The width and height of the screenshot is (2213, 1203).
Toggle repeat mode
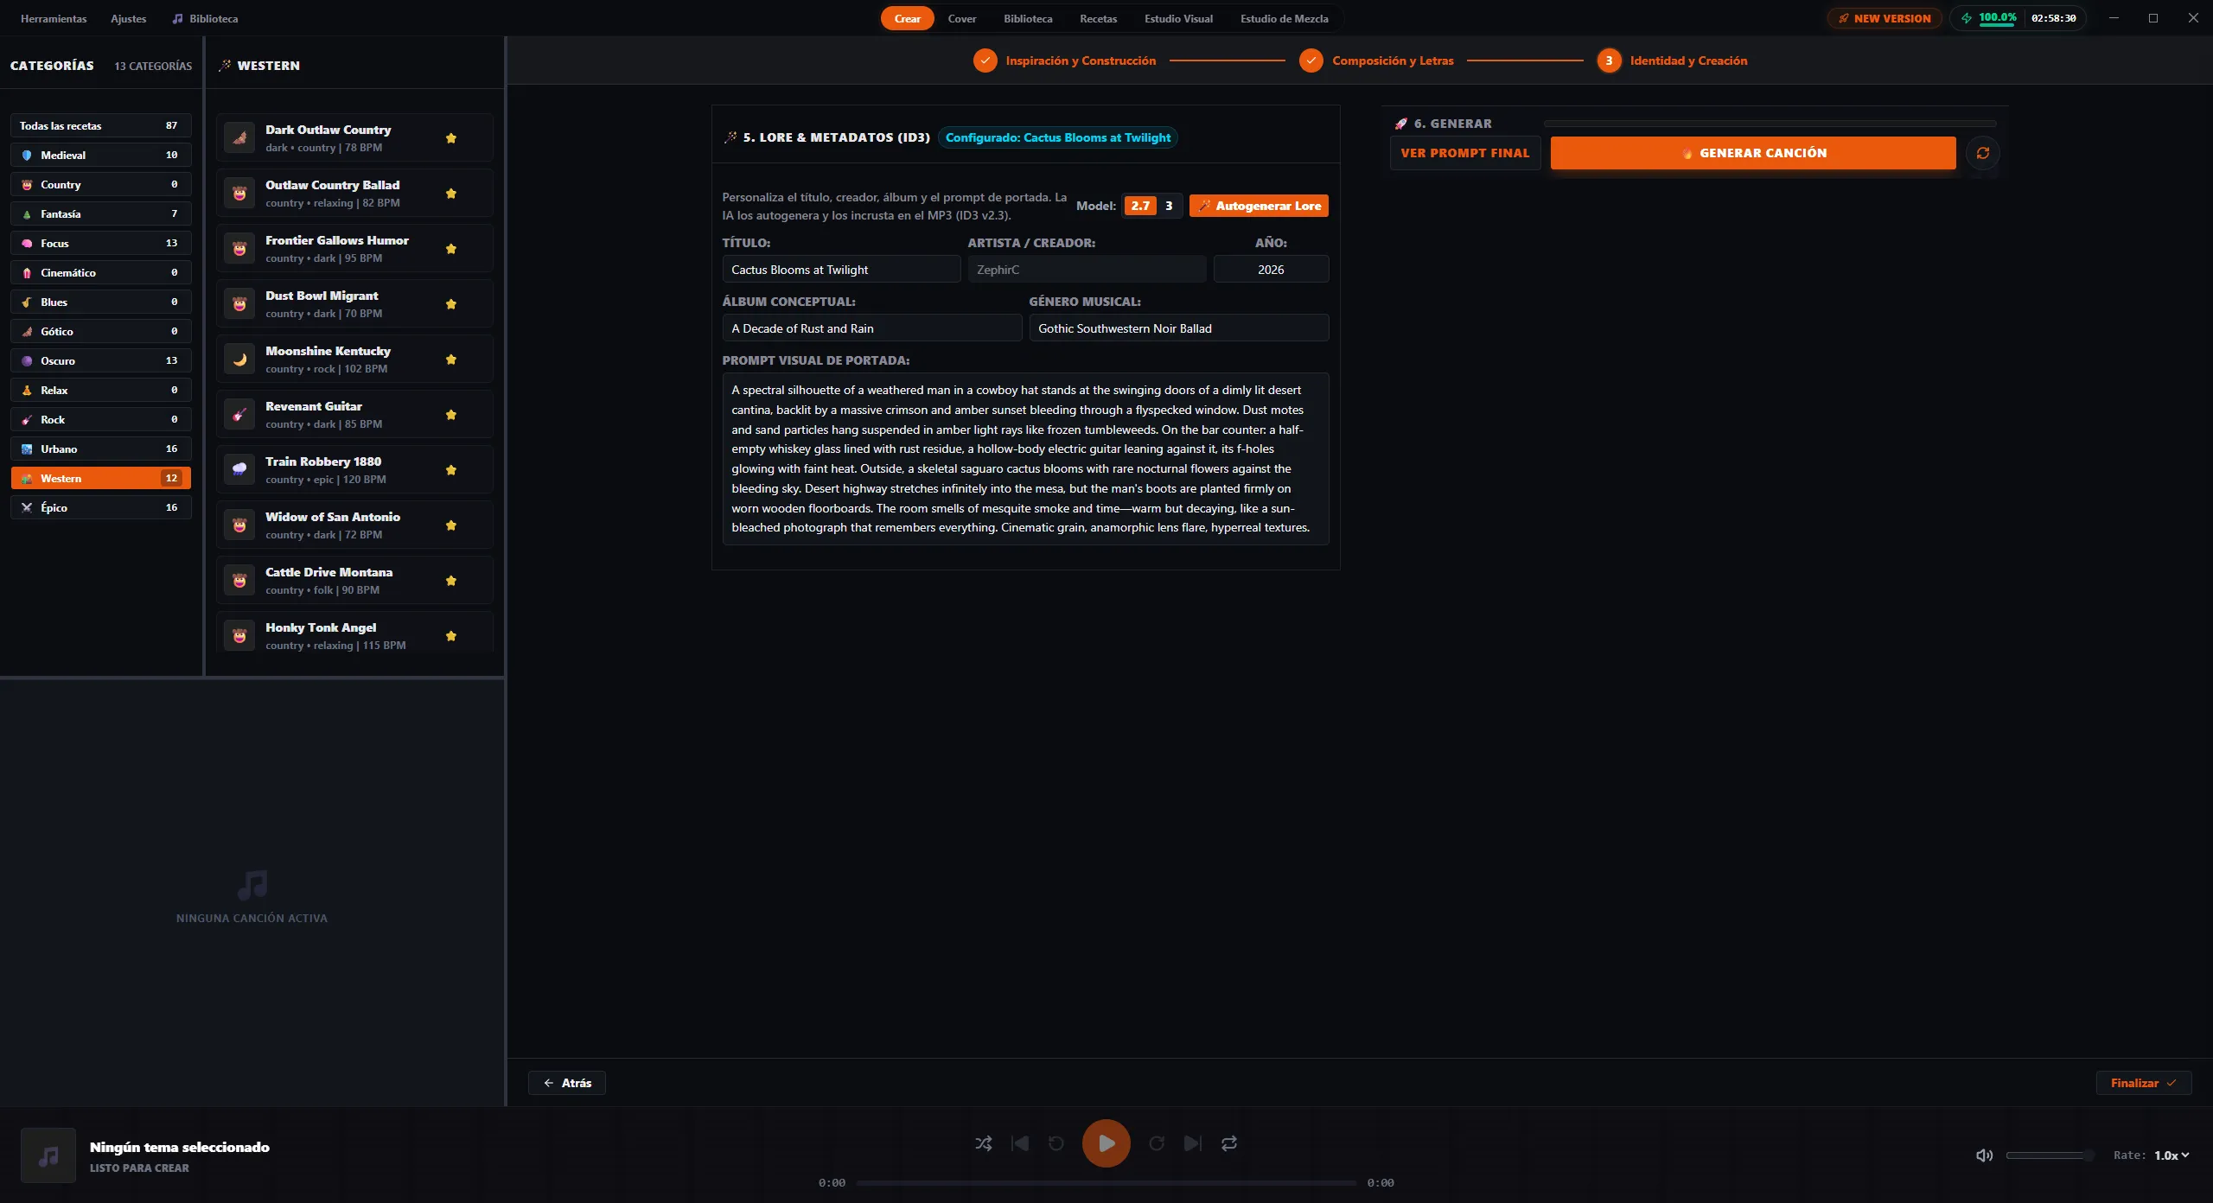tap(1229, 1143)
